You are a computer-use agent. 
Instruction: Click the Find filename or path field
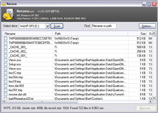point(104,26)
